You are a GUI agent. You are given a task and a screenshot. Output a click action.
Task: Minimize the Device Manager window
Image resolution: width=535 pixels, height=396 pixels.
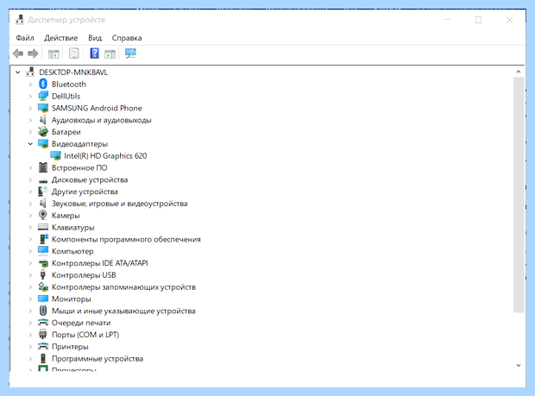click(448, 20)
